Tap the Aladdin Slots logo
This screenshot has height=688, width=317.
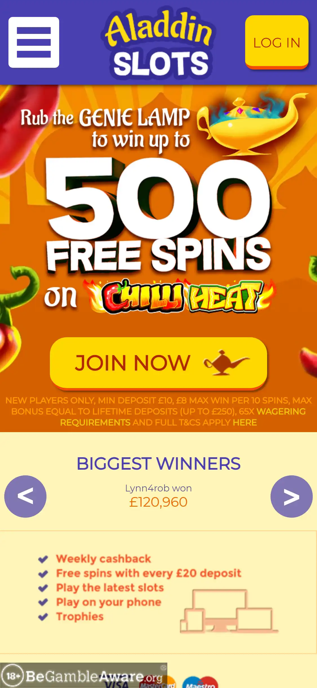[x=159, y=43]
